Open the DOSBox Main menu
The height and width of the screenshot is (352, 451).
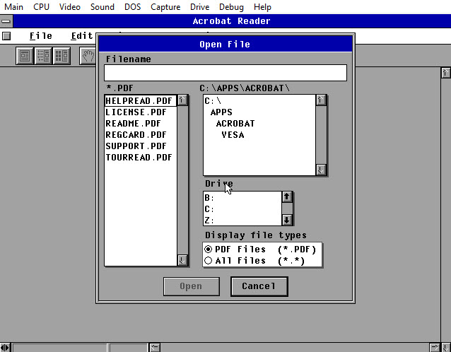click(x=14, y=7)
